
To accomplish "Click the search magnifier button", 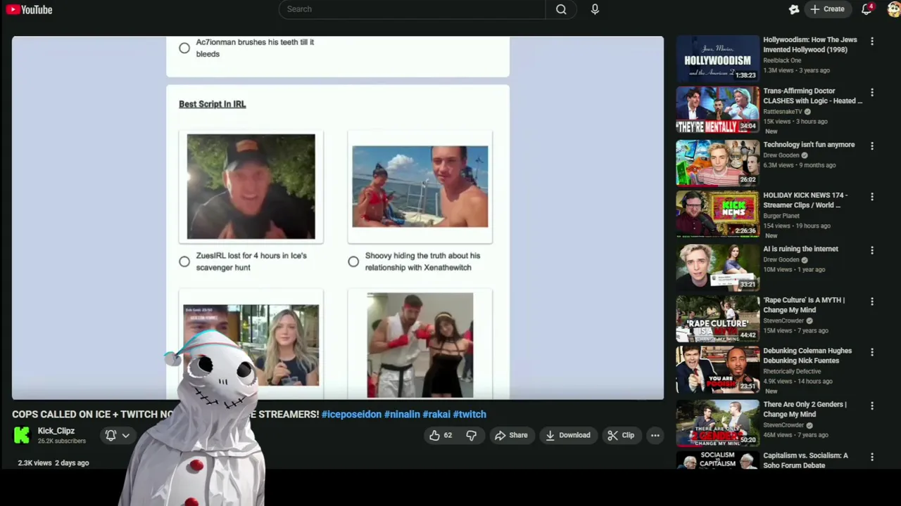I will tap(561, 9).
